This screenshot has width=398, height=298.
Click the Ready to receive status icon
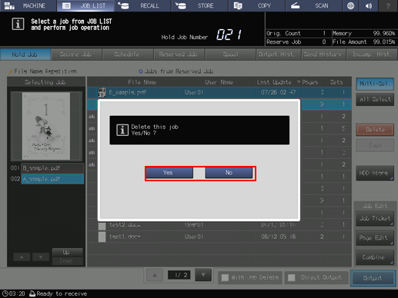click(x=32, y=293)
